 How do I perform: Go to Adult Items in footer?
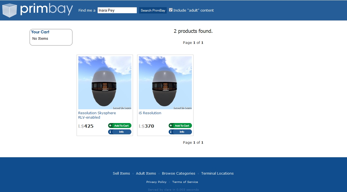click(146, 173)
